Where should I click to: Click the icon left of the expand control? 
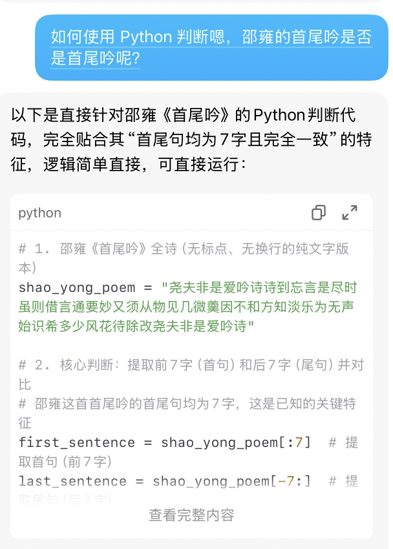[318, 212]
